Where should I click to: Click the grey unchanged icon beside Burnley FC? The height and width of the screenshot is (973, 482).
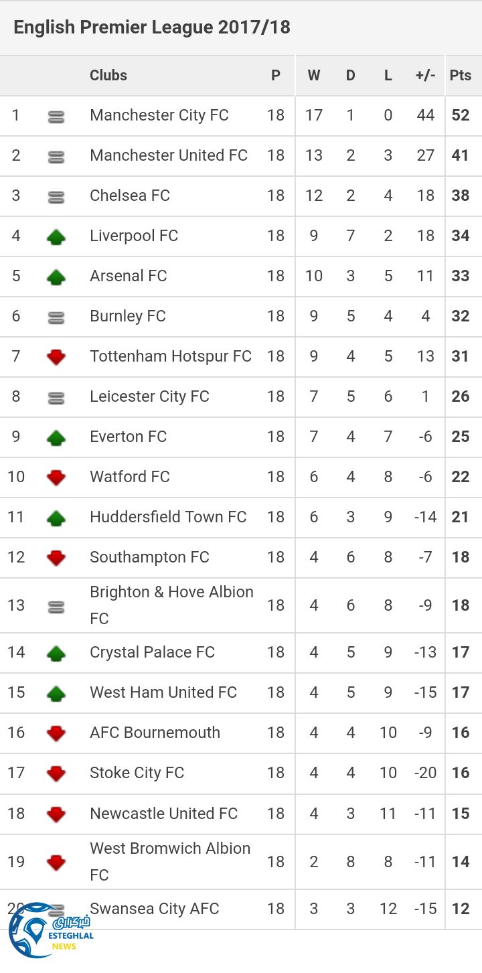tap(56, 317)
